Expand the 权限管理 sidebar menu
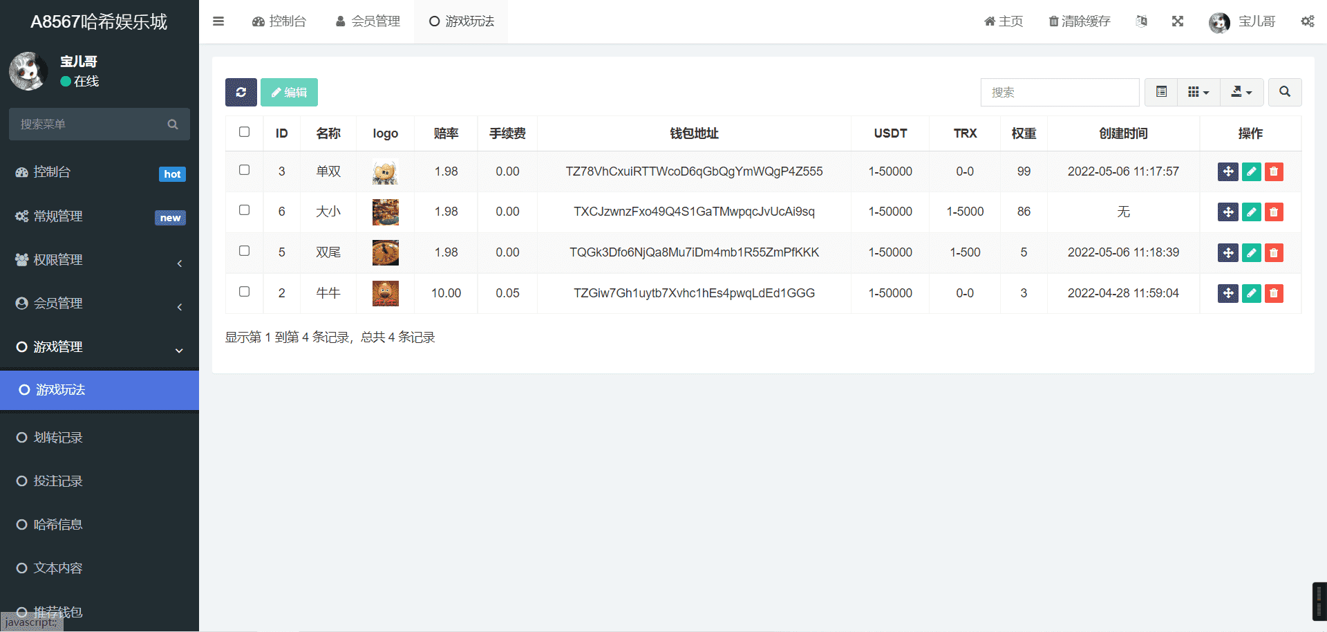This screenshot has height=632, width=1327. [100, 260]
